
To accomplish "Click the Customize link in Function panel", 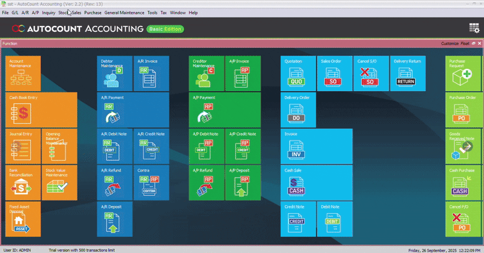I will pos(450,43).
